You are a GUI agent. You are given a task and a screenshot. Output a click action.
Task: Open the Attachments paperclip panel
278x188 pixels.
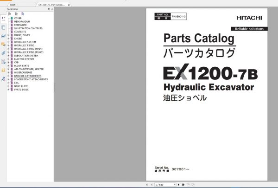tap(3, 53)
